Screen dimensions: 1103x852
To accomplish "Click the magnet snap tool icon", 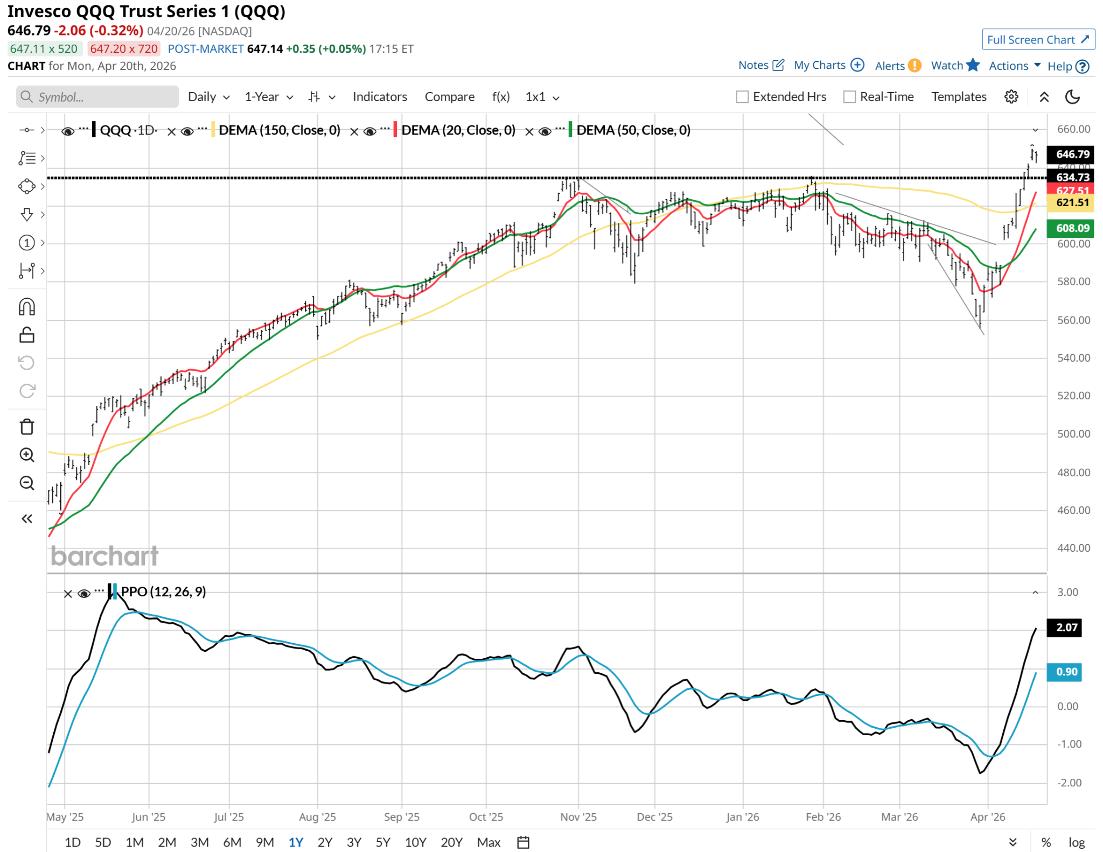I will click(x=27, y=307).
